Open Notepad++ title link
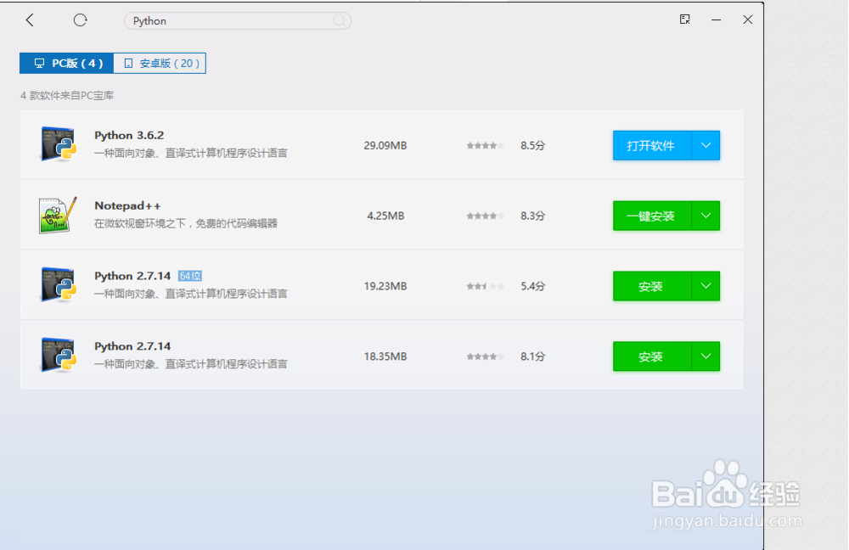 pos(128,205)
